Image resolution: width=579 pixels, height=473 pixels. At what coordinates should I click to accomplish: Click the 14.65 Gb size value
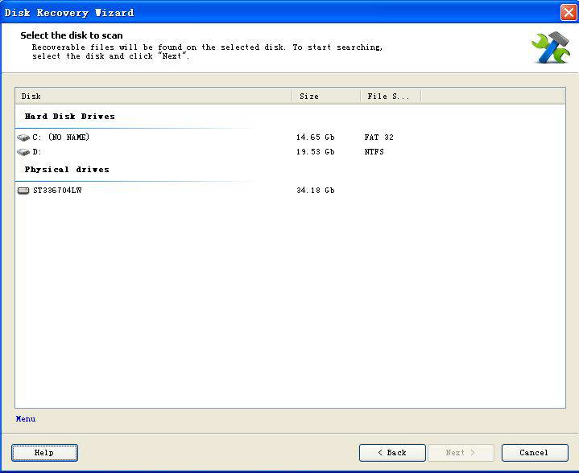(x=316, y=138)
